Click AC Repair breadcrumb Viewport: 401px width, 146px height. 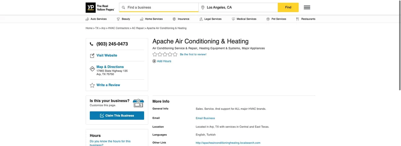[x=138, y=28]
